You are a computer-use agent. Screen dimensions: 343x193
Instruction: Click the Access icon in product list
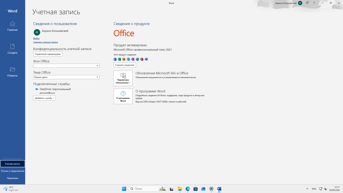coord(142,59)
